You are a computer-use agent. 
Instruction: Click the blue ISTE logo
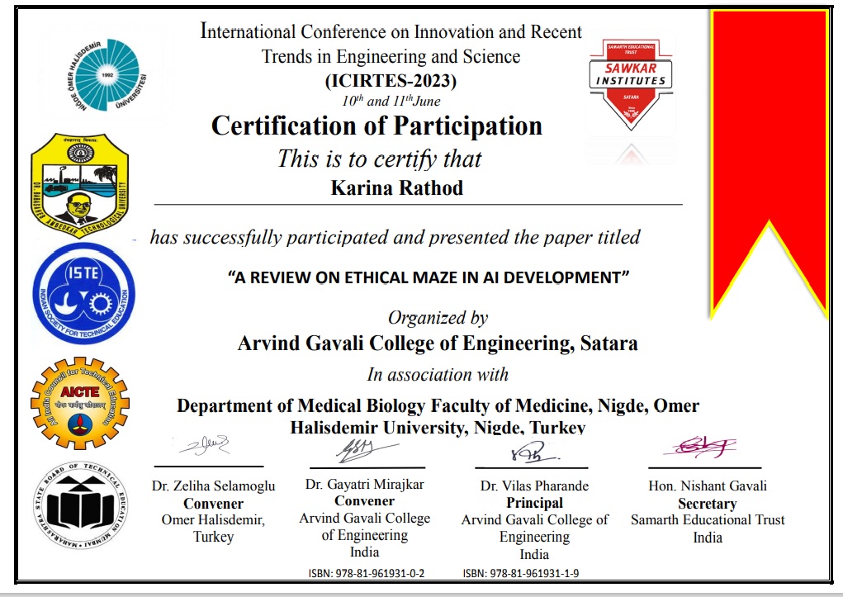point(84,294)
